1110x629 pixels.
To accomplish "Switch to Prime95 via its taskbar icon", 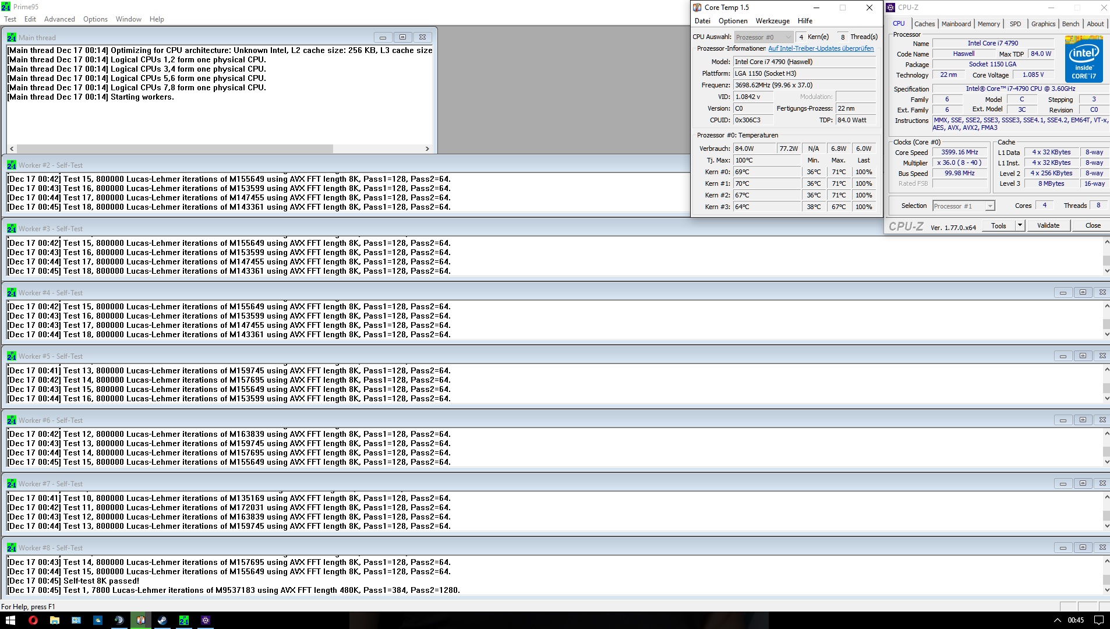I will 184,620.
